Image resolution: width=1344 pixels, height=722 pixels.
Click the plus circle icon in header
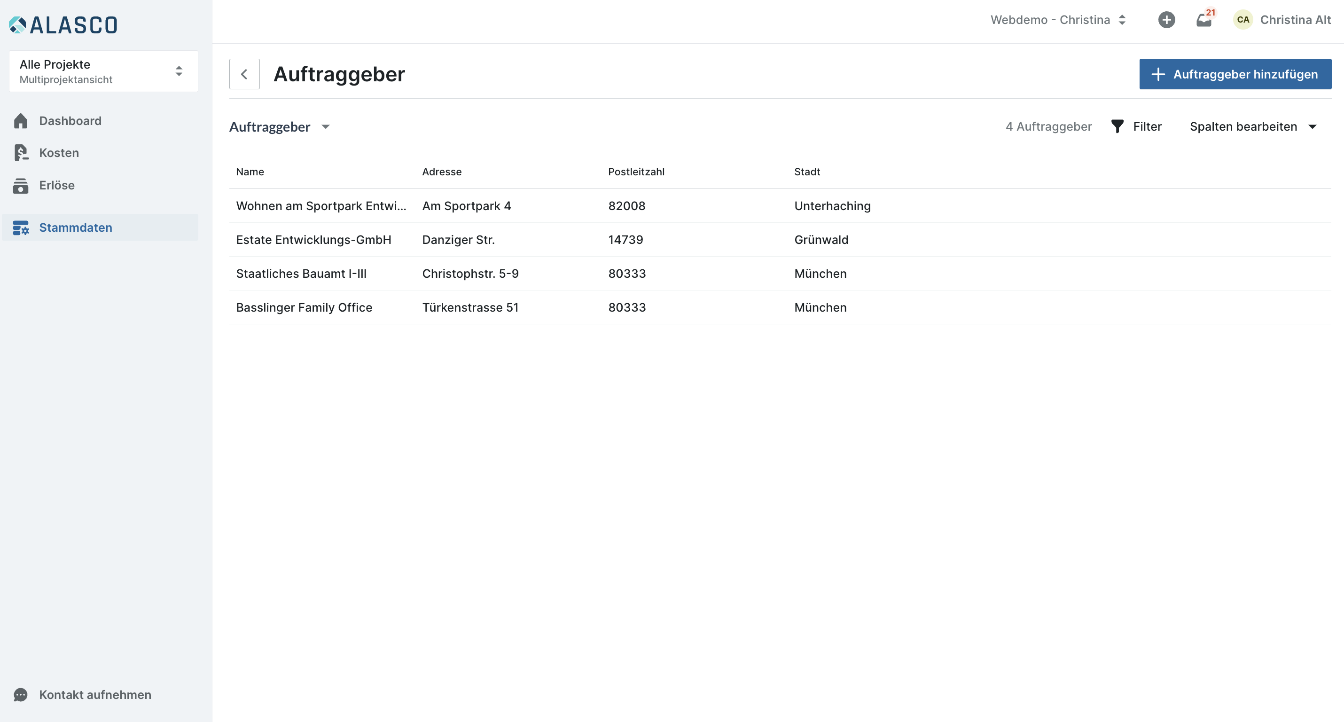tap(1167, 20)
